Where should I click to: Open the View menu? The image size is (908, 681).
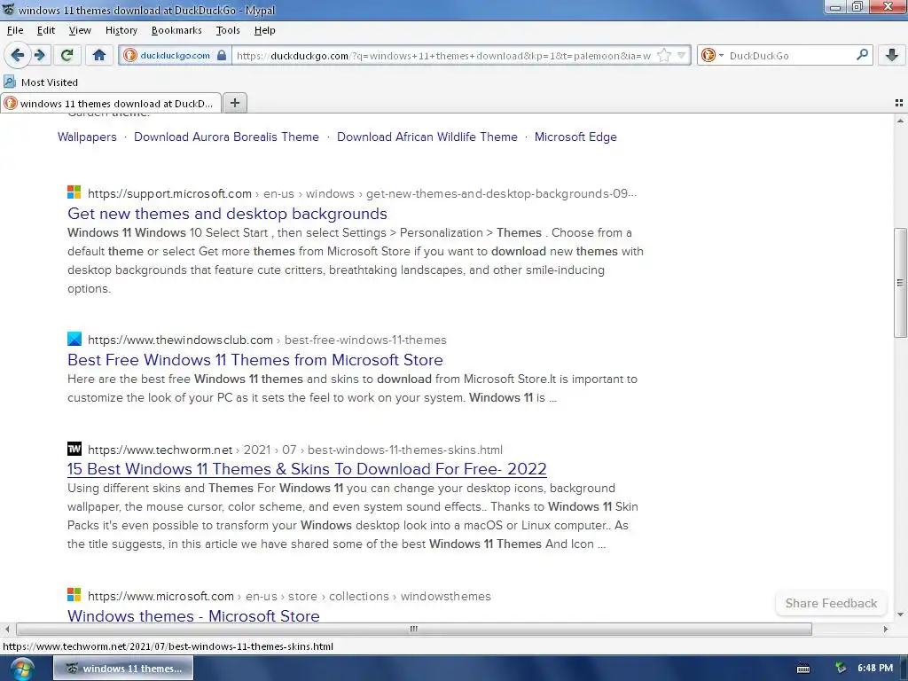80,30
